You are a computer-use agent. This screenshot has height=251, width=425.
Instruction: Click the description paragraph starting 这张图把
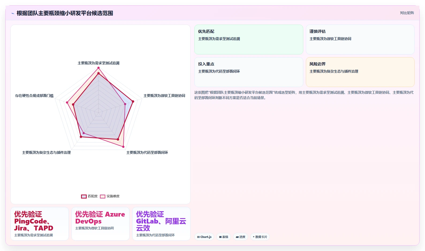coord(304,95)
